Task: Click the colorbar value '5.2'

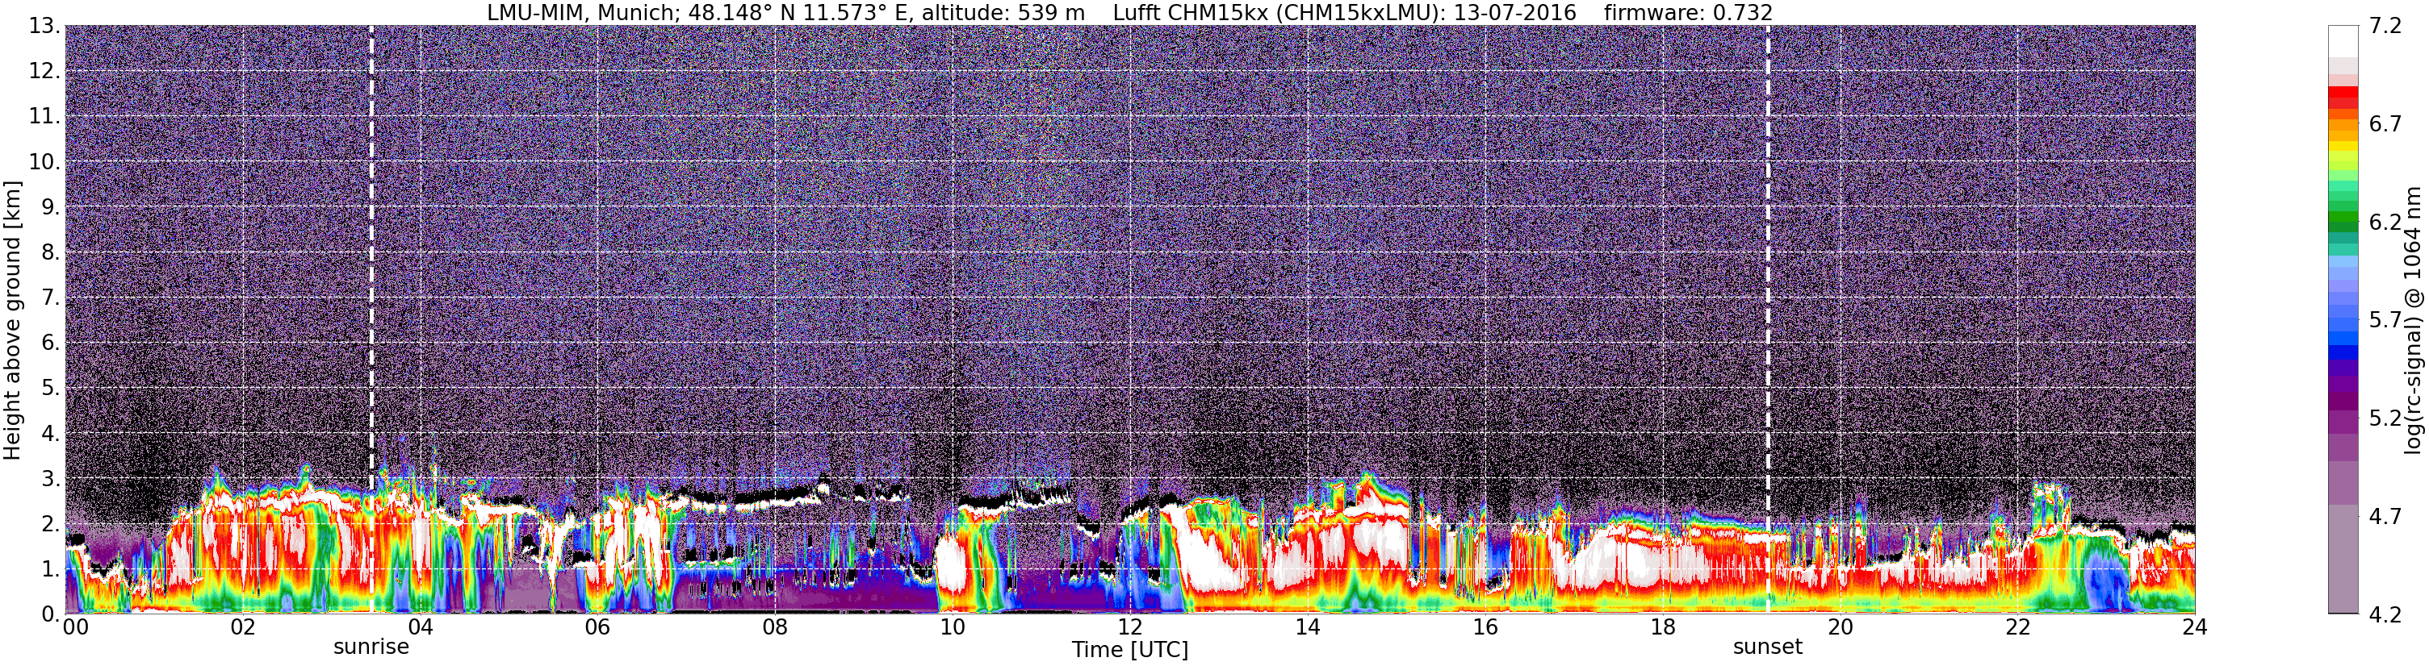Action: (2385, 418)
